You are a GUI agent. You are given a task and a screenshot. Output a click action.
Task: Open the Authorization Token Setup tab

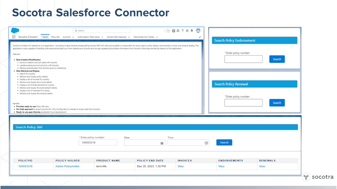pyautogui.click(x=88, y=37)
